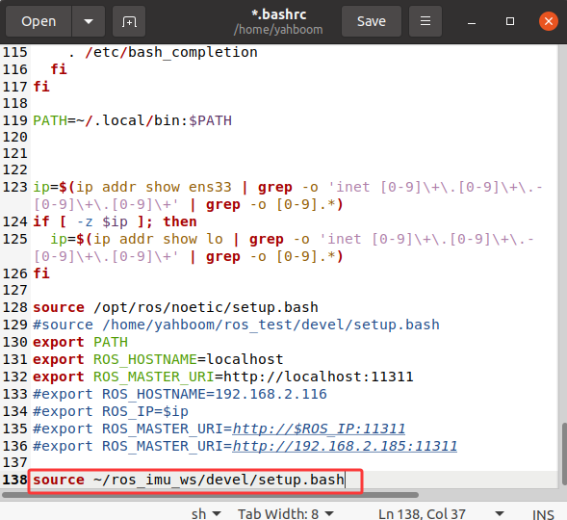Click line 134 #export ROS_IP=$ip
Screen dimensions: 567x520
(x=111, y=411)
